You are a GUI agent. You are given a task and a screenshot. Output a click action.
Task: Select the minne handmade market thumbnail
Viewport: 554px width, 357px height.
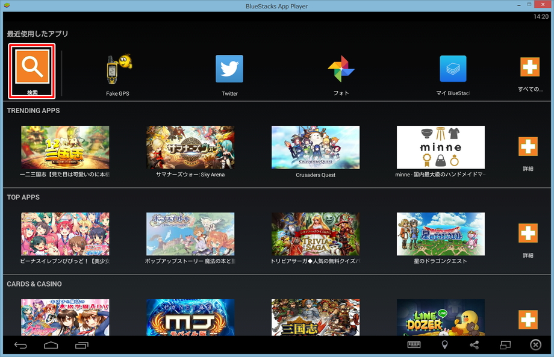click(441, 147)
